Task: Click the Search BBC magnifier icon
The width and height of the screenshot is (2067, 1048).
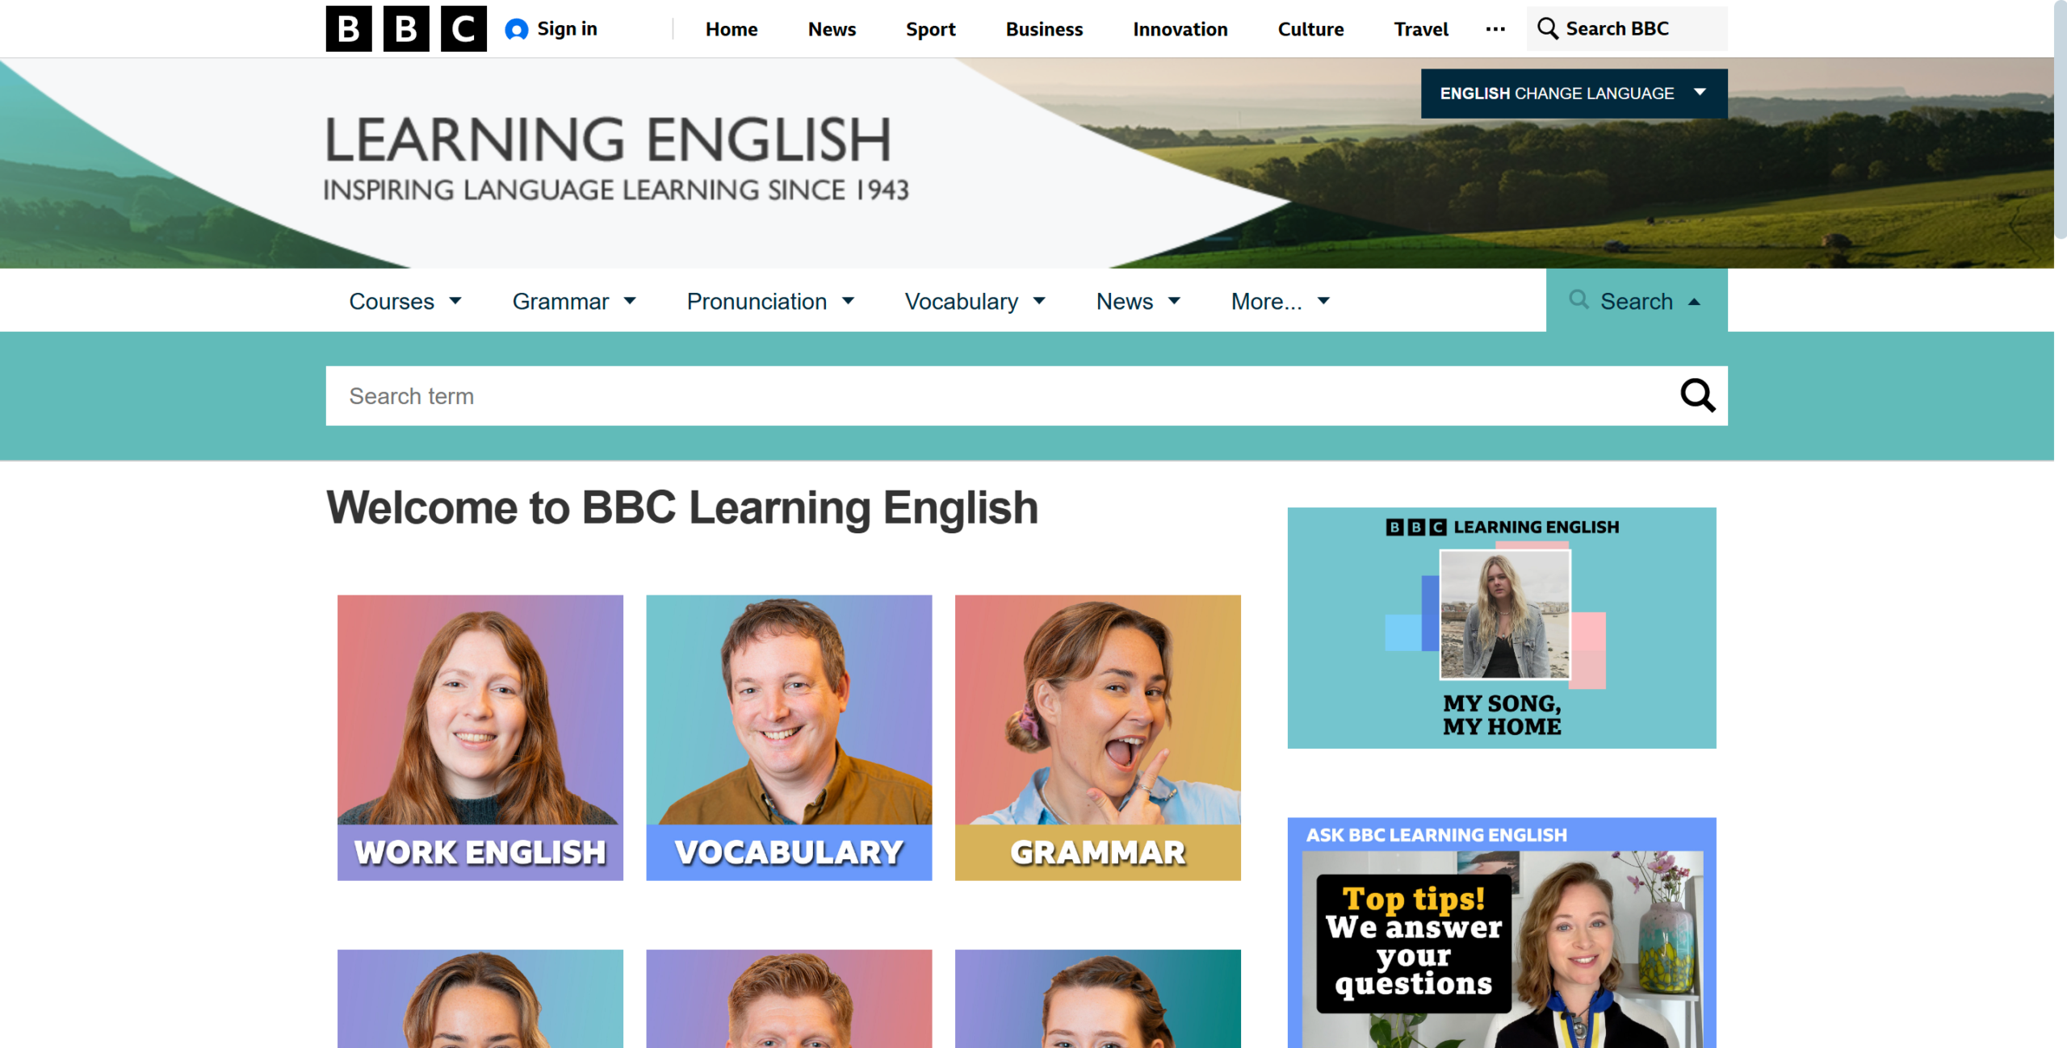Action: 1547,29
